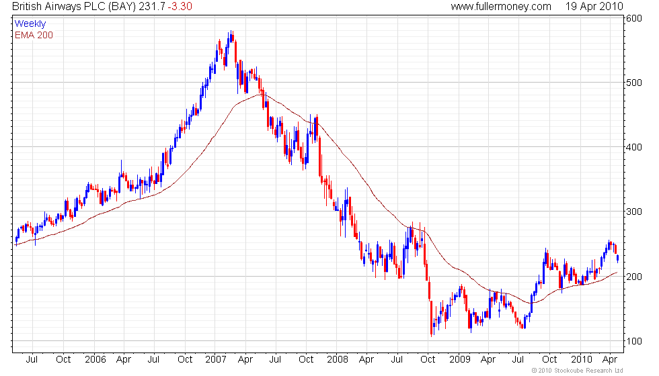Click the chart title 'British Airways PLC (BAY)'

(x=74, y=7)
